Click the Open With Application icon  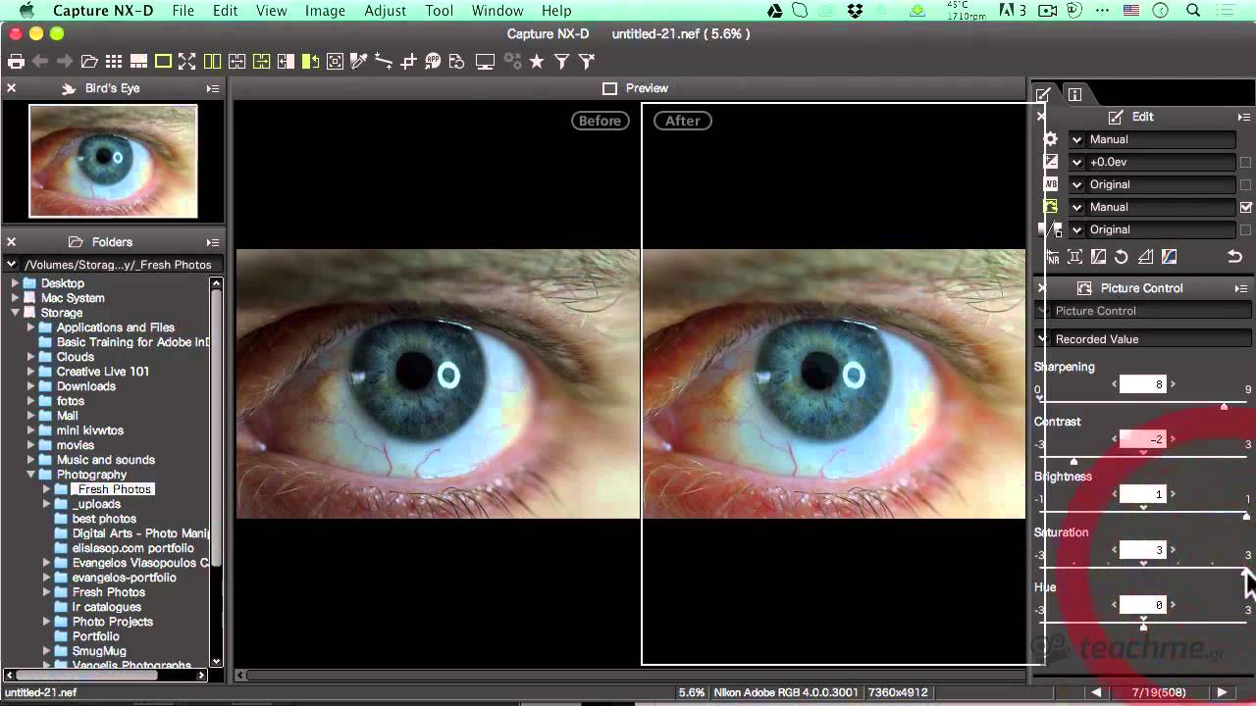click(433, 61)
